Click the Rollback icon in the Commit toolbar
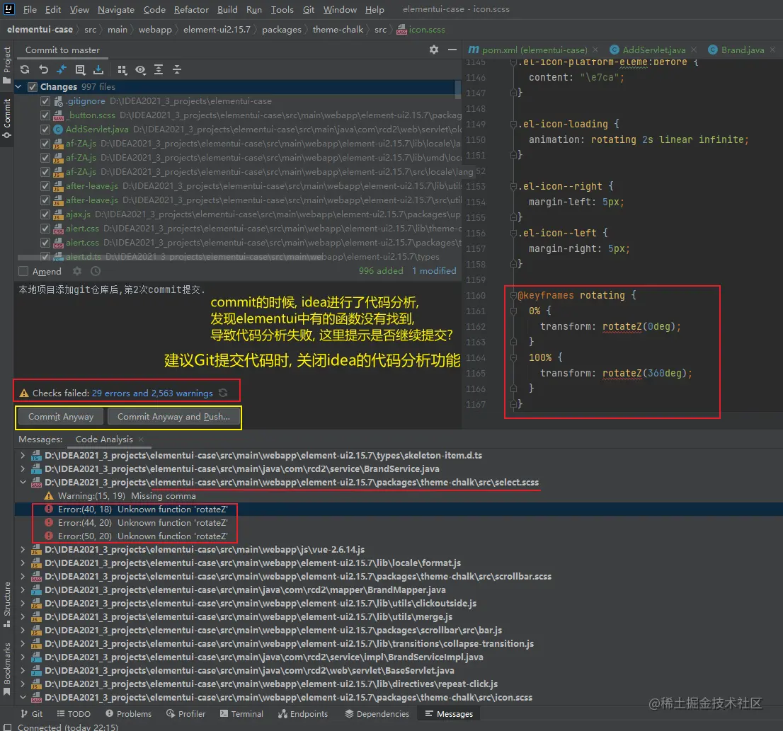This screenshot has width=783, height=731. click(x=43, y=70)
